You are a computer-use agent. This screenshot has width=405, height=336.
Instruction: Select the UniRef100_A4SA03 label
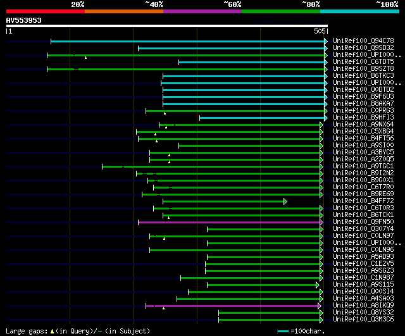coord(363,299)
